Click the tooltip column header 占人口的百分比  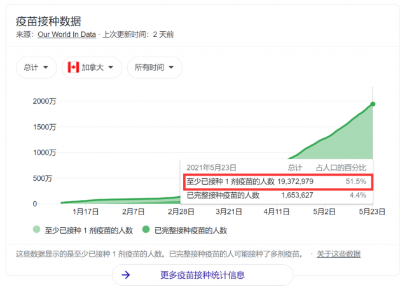click(341, 167)
